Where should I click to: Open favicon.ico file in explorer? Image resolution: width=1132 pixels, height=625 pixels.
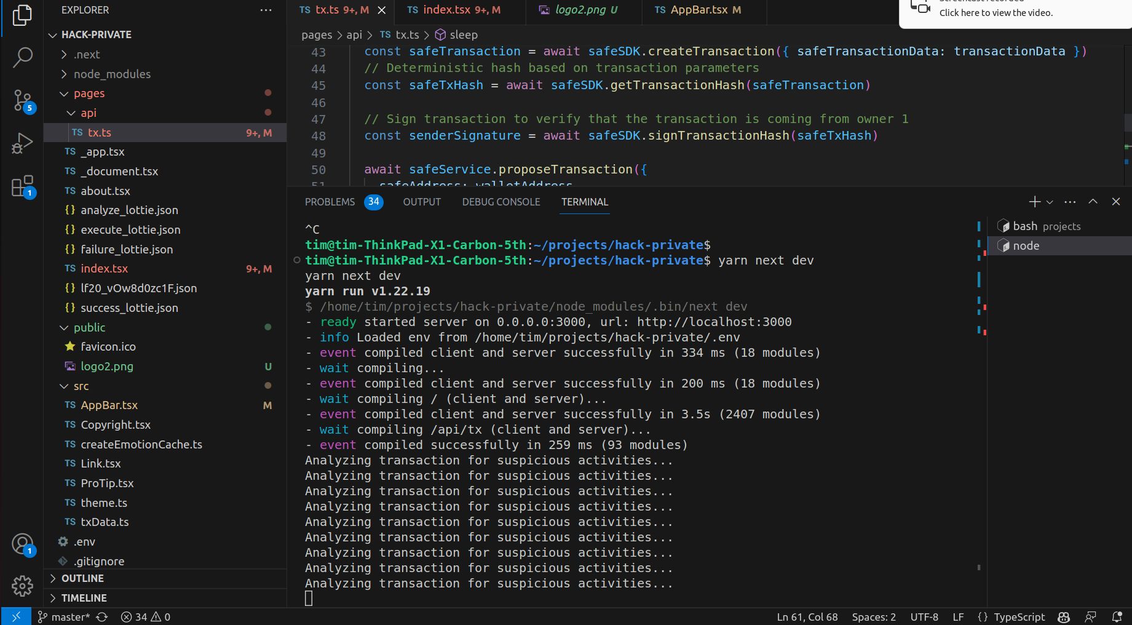coord(165,346)
